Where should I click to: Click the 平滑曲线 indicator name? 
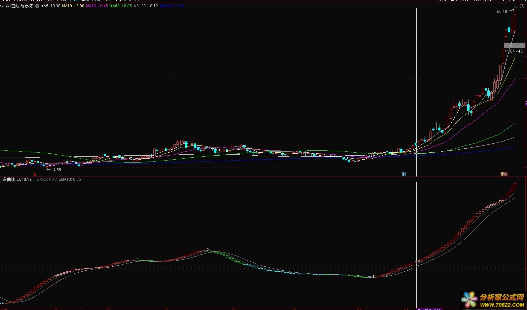[x=8, y=179]
